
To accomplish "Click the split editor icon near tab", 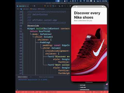I will 34,6.
